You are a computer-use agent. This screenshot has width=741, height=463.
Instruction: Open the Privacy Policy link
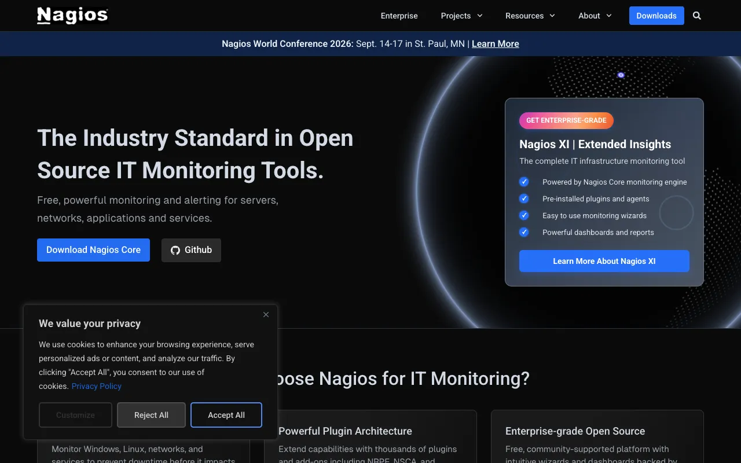[x=96, y=386]
